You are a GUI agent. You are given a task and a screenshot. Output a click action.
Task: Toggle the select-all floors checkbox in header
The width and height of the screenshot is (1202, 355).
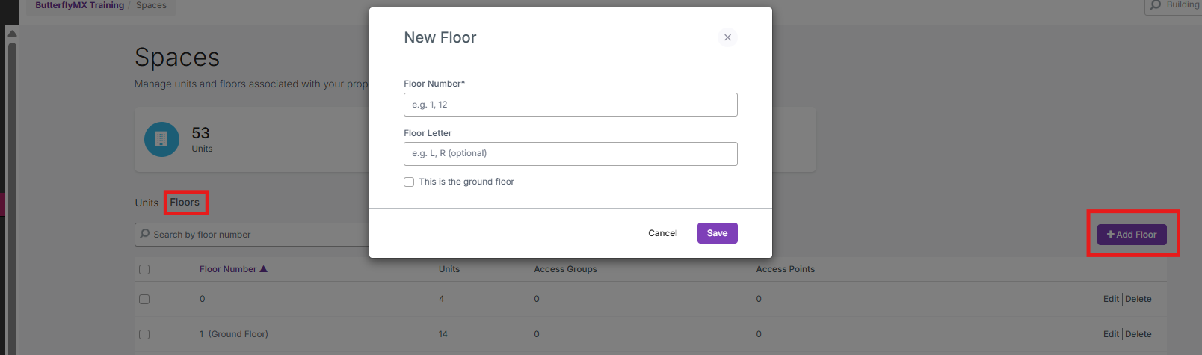click(144, 269)
